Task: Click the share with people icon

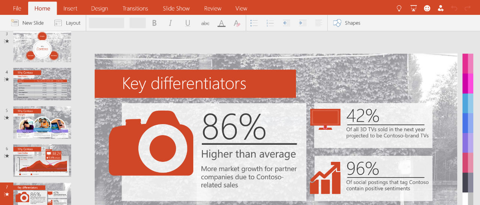Action: (441, 8)
